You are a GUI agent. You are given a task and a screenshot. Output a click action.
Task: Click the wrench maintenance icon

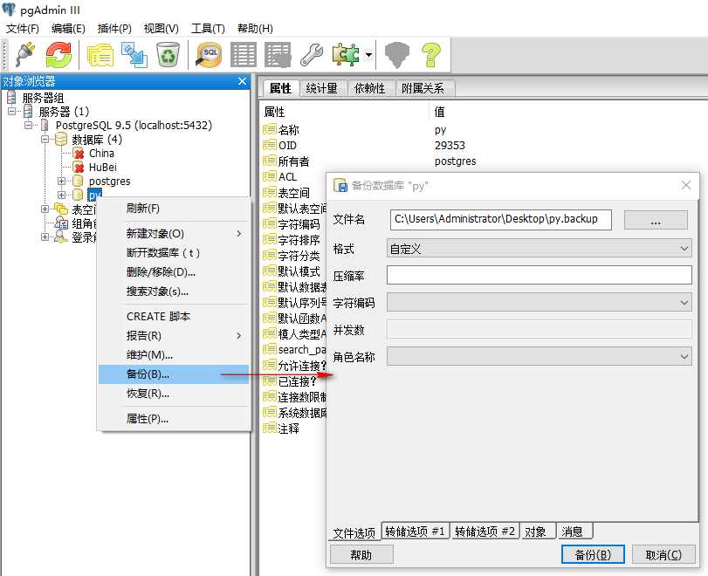coord(312,55)
